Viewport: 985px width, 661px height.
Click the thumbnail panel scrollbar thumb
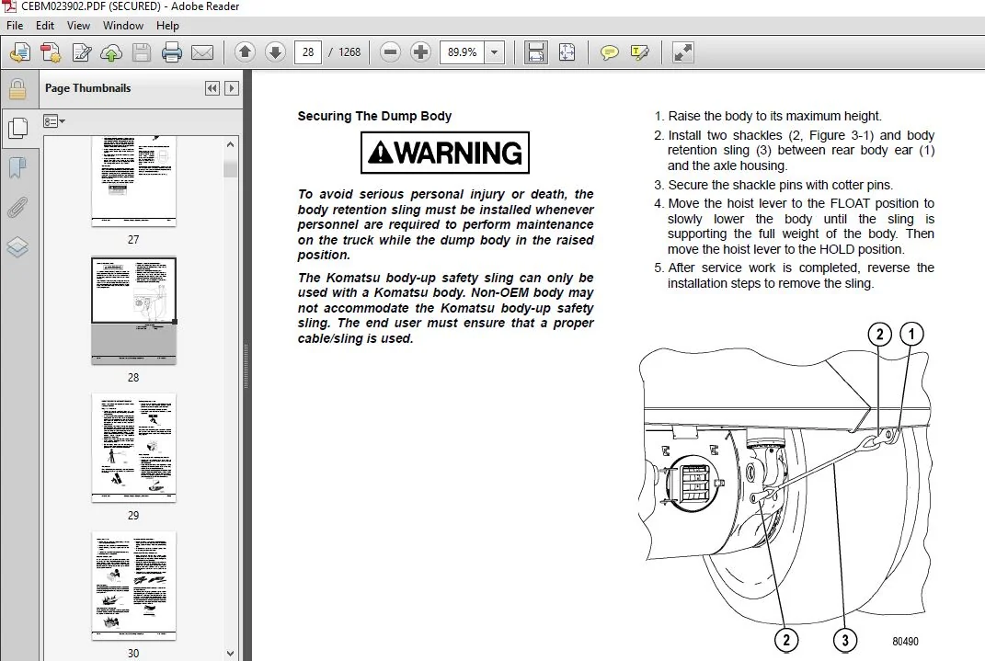point(230,169)
